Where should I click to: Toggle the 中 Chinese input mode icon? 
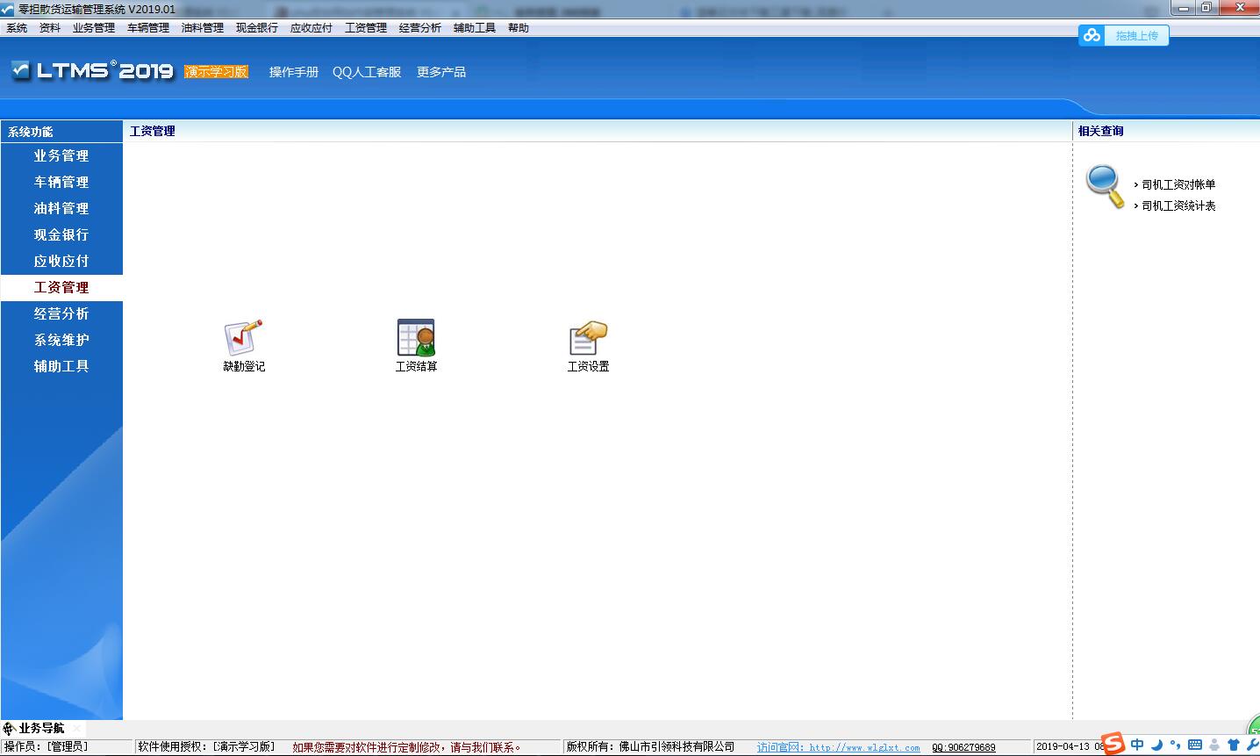[1137, 745]
